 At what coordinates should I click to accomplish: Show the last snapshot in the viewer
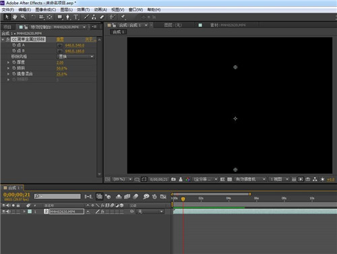tap(181, 179)
